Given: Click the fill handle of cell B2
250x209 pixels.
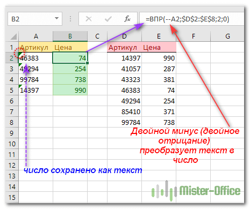Looking at the screenshot, I should [88, 63].
